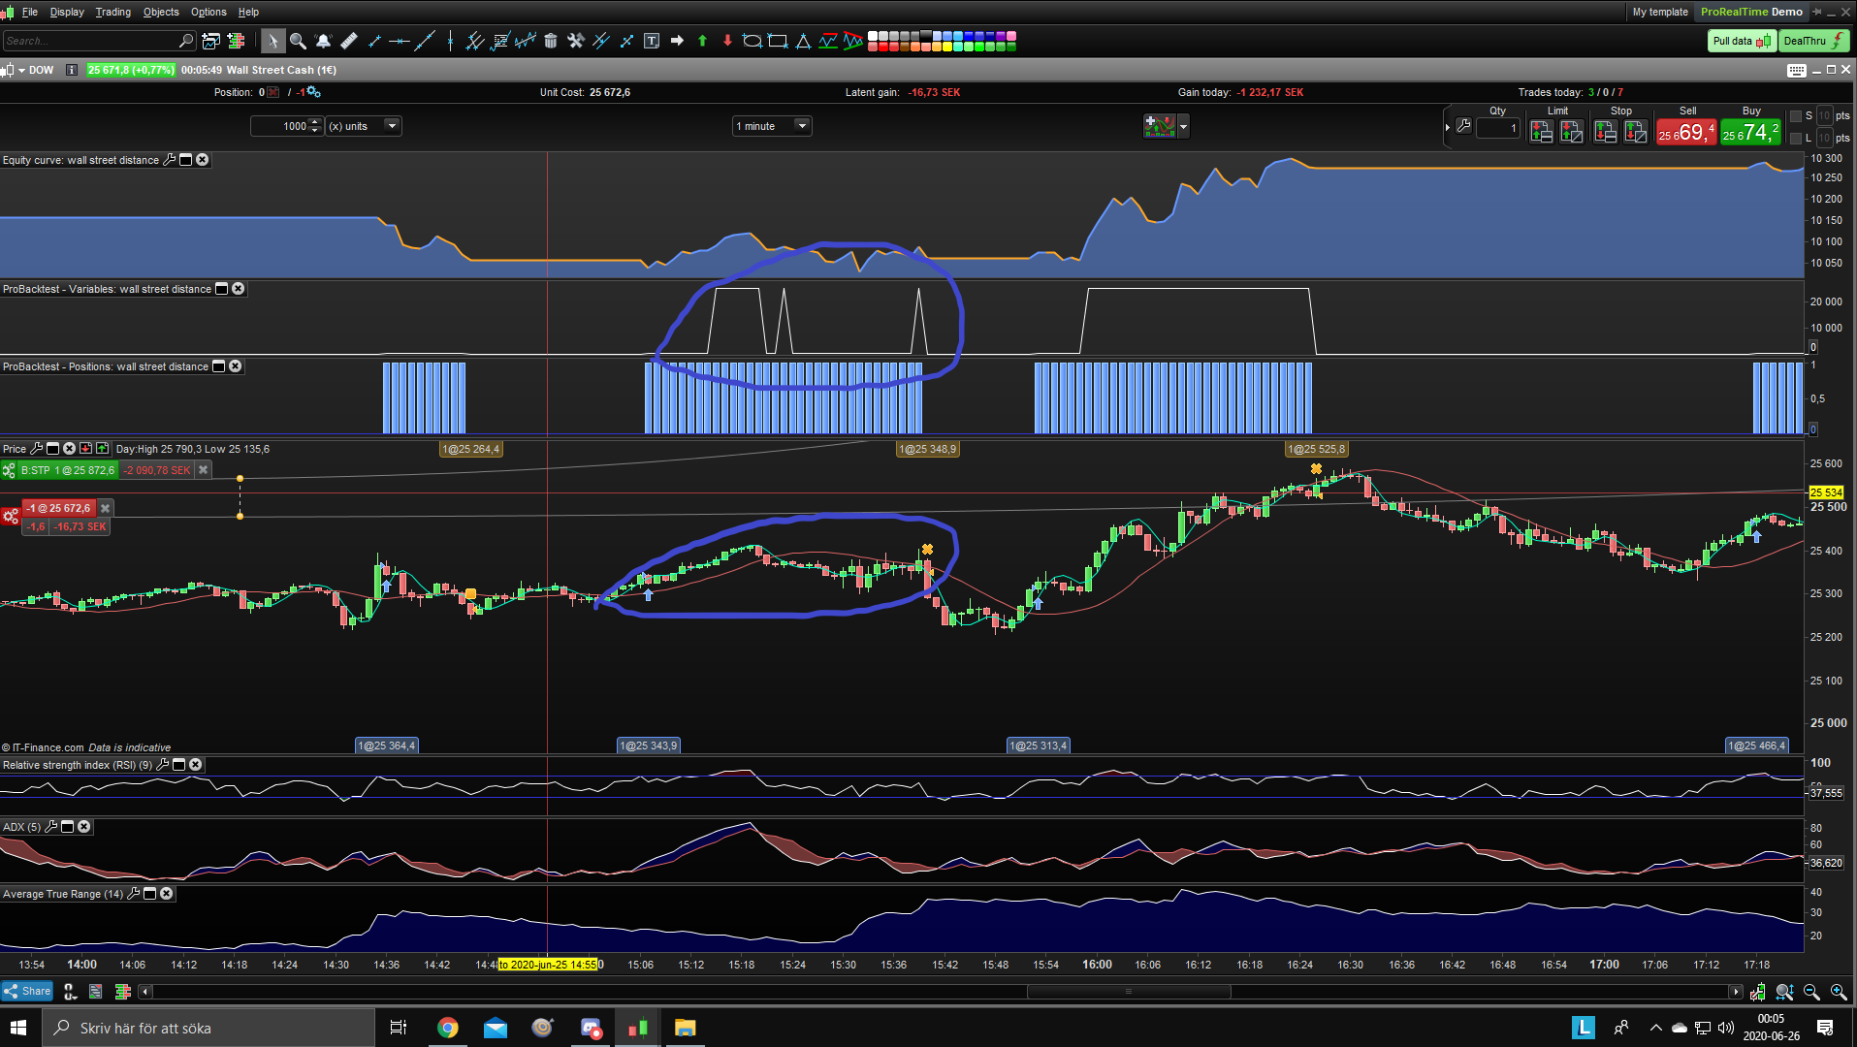The height and width of the screenshot is (1047, 1857).
Task: Click the horizontal chart scrollbar thumb
Action: coord(1129,992)
